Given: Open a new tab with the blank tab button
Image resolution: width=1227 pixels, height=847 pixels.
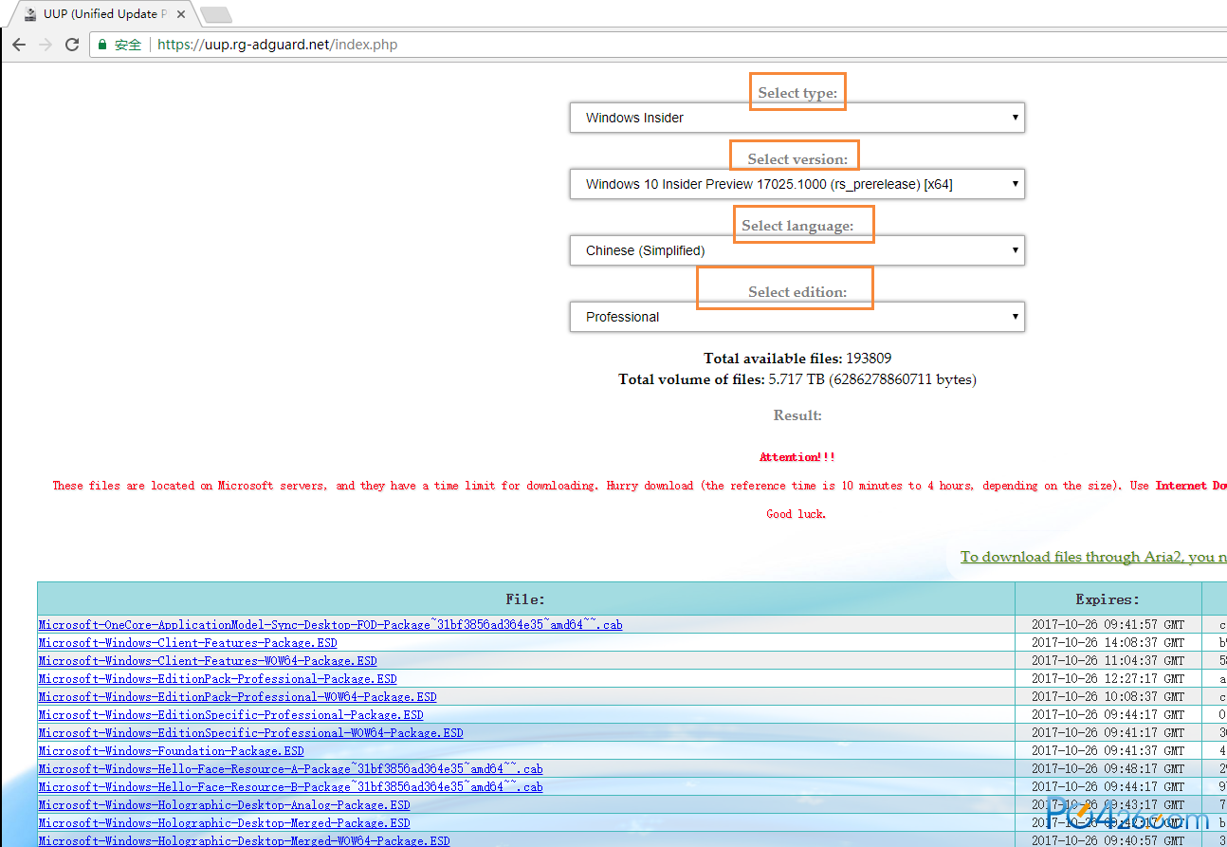Looking at the screenshot, I should click(216, 14).
